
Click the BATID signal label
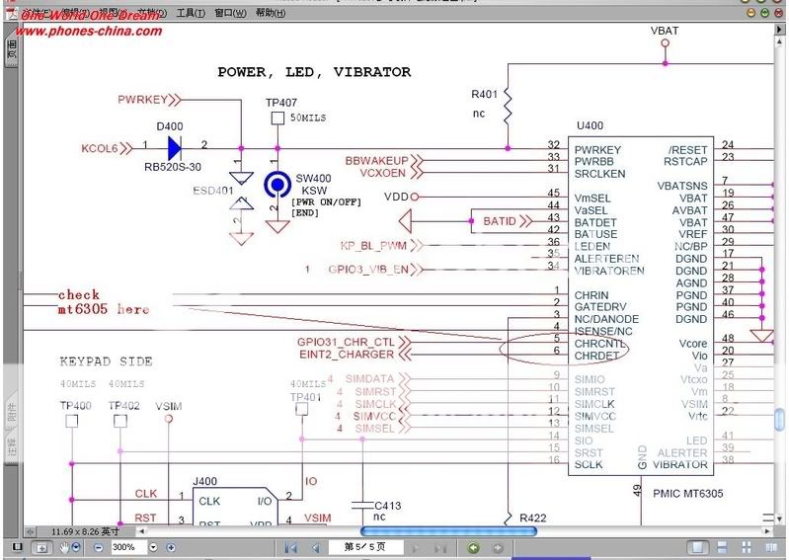pos(499,221)
